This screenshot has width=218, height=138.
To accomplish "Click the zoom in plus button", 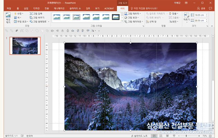I will (199, 136).
